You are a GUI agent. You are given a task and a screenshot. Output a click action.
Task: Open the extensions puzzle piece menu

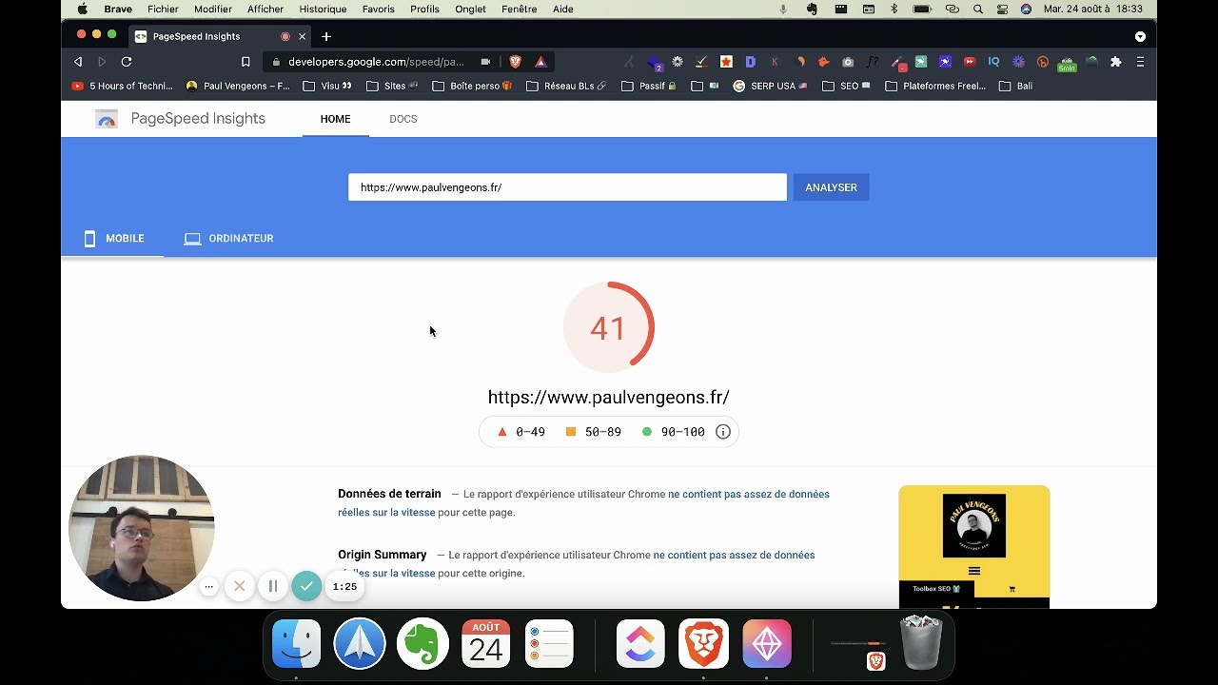click(x=1116, y=62)
